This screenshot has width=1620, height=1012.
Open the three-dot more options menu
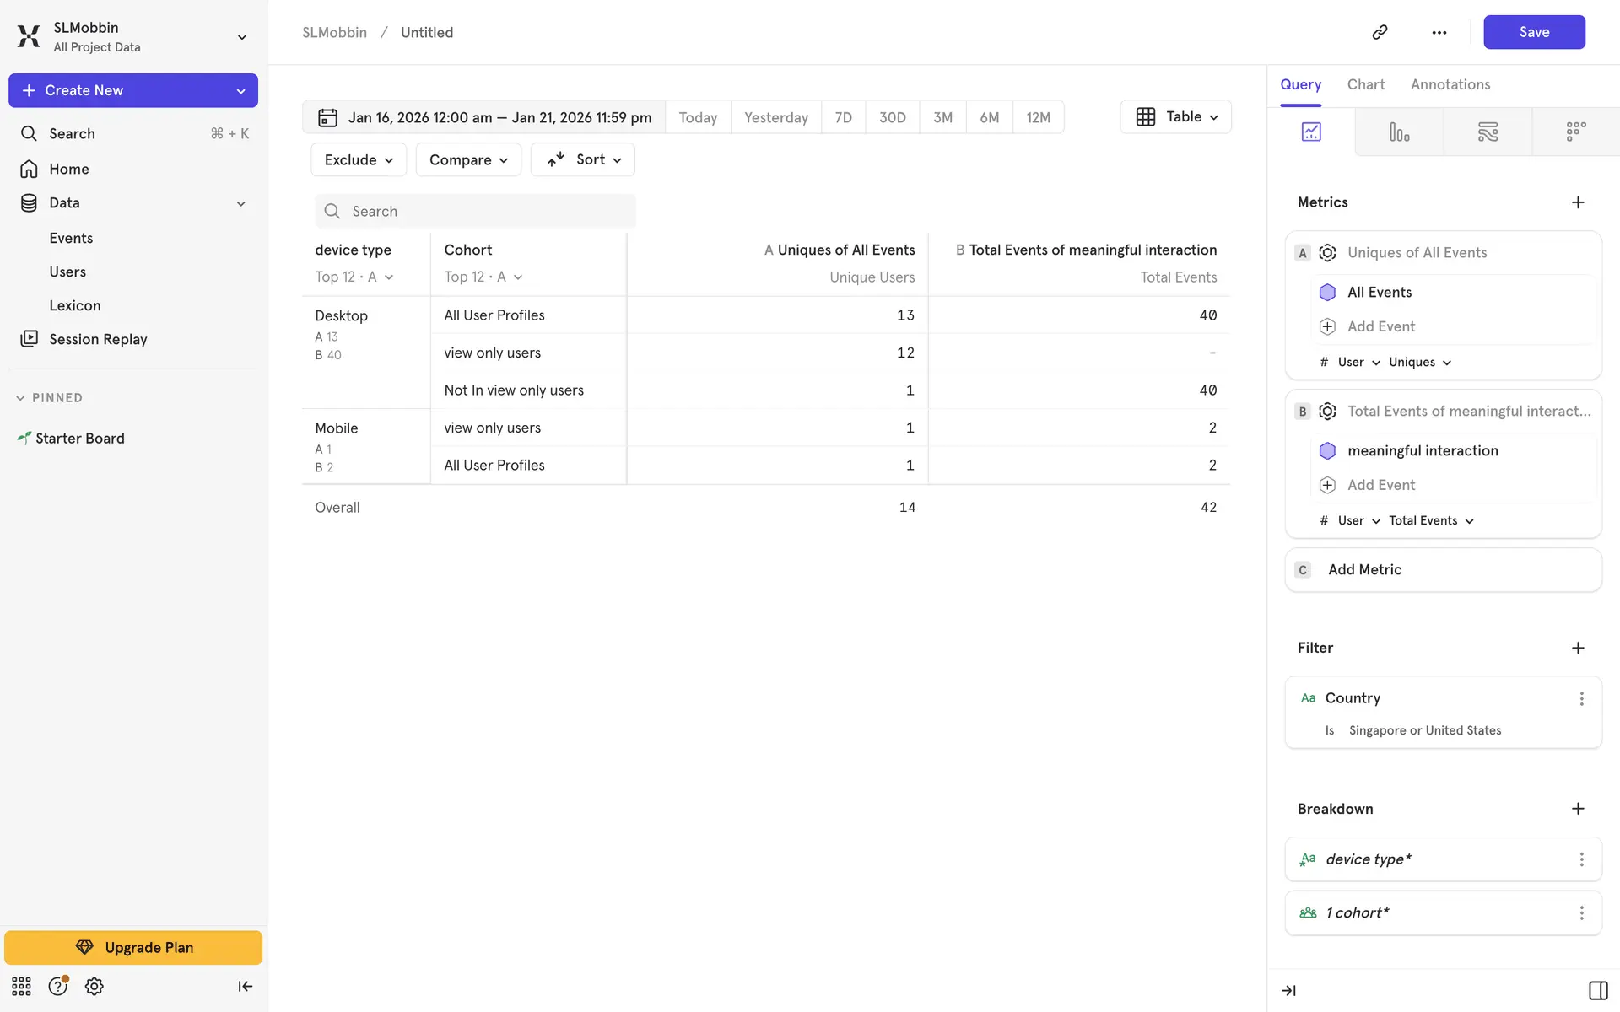[1439, 32]
